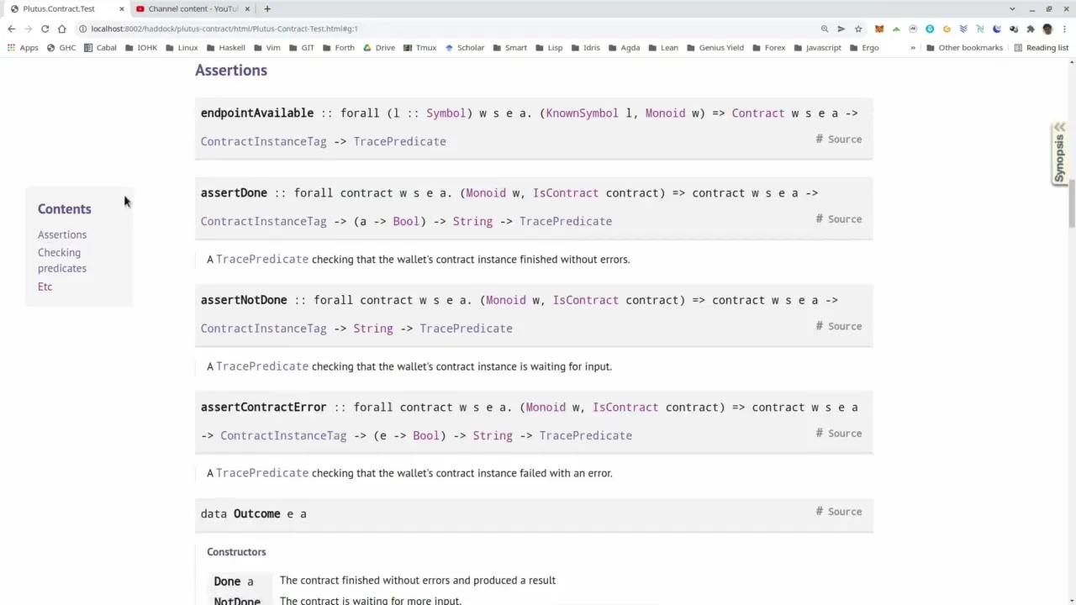Open the MetaMask extension

(x=879, y=28)
